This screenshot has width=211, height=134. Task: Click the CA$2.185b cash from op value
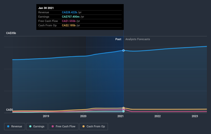click(69, 25)
